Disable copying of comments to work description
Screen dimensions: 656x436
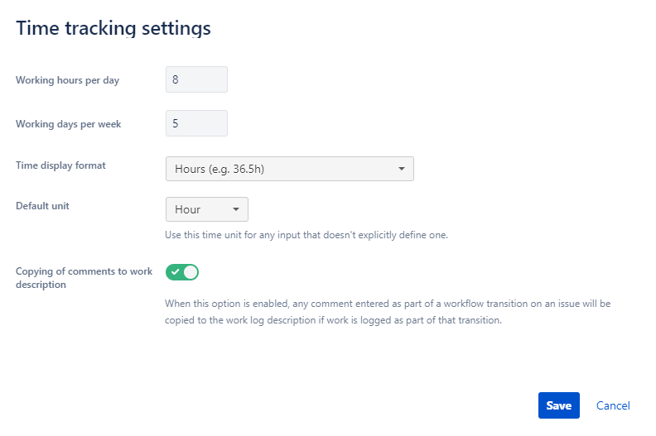(x=182, y=272)
